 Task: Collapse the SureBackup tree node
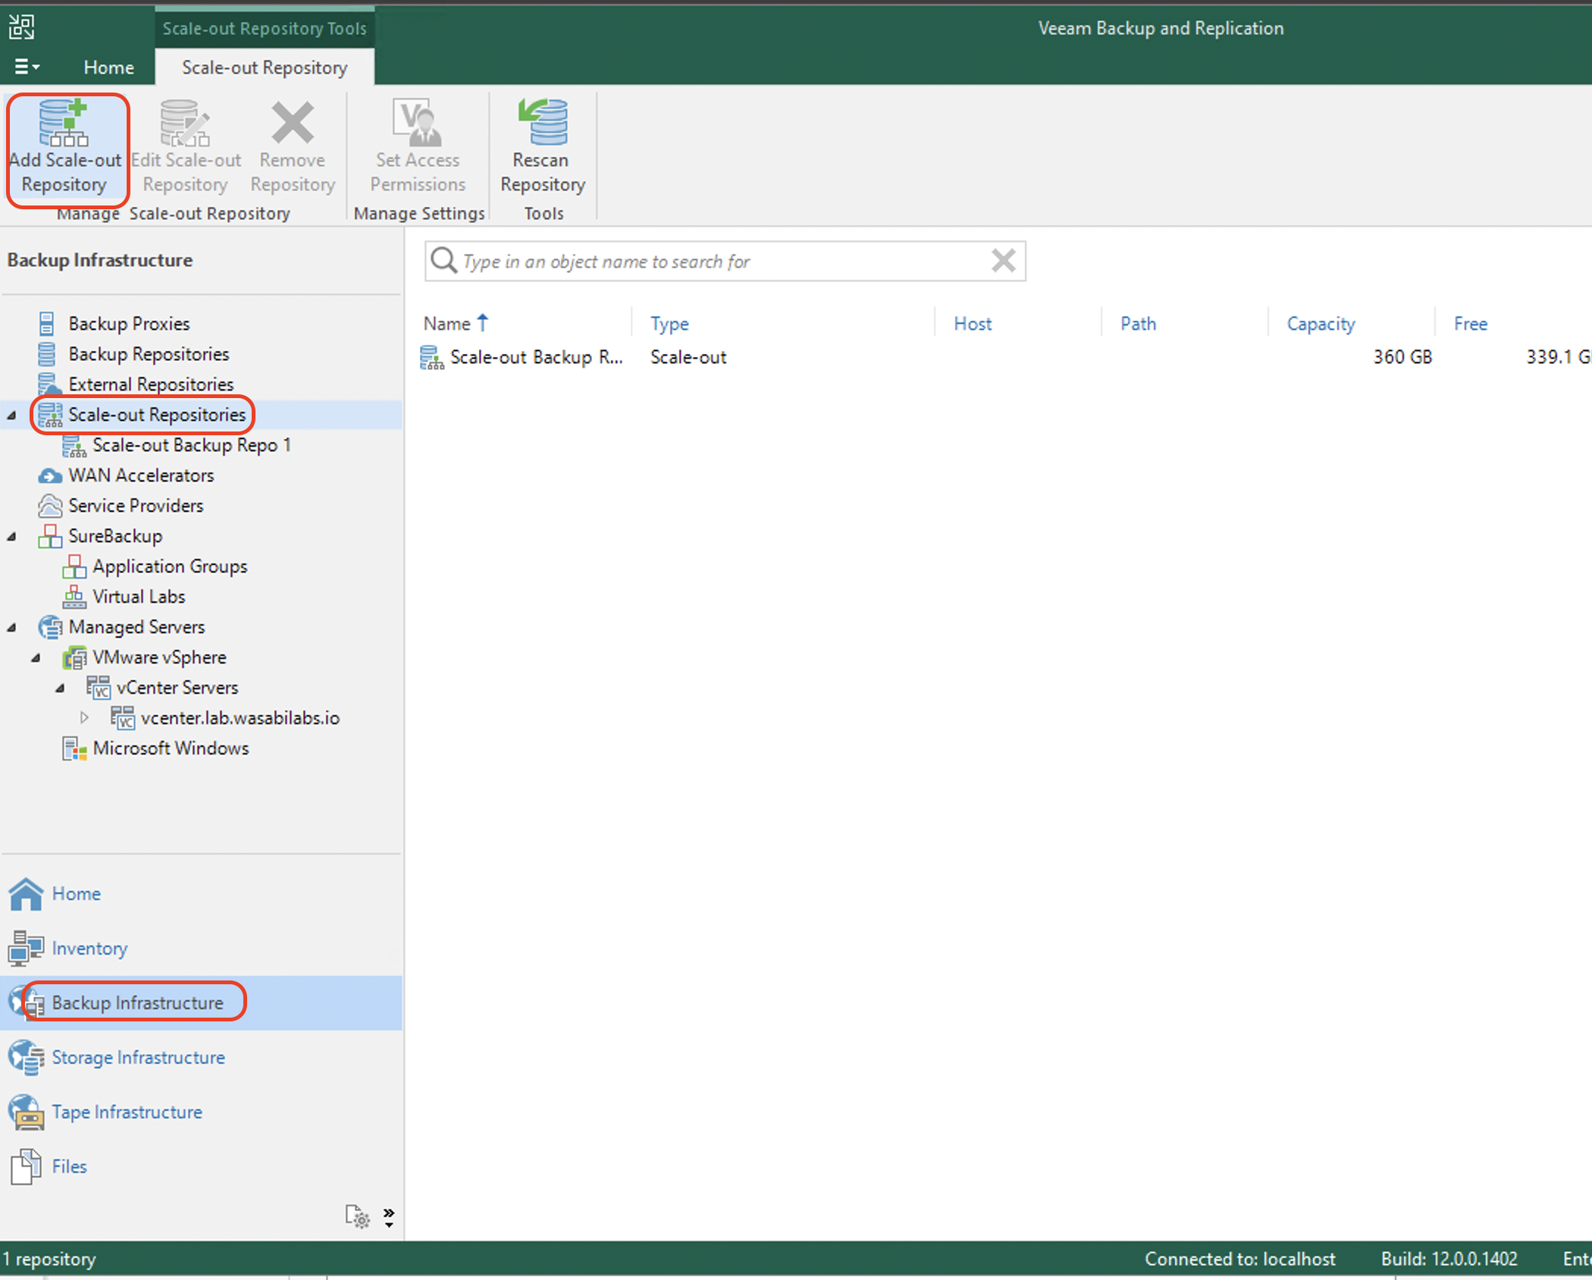point(11,537)
